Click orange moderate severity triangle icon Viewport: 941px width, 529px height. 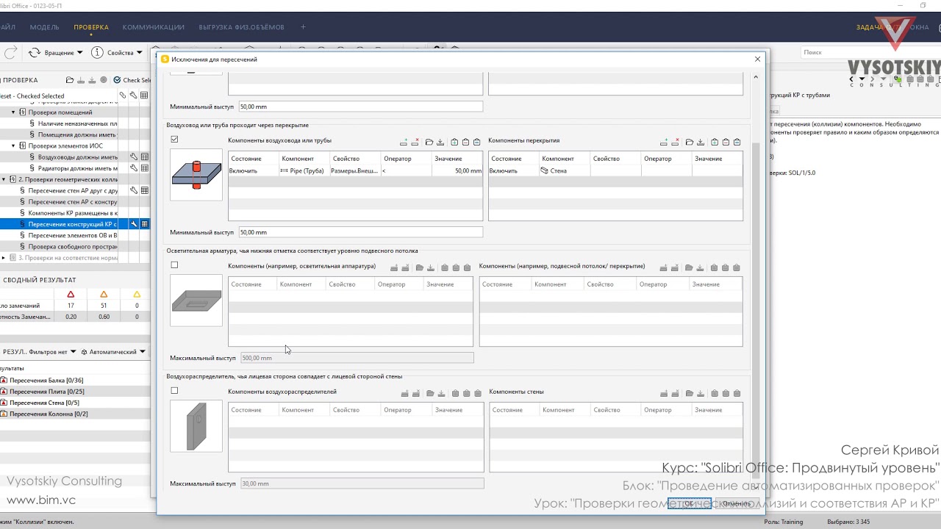(104, 295)
